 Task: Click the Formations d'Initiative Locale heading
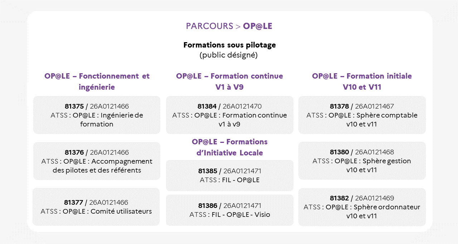point(229,147)
